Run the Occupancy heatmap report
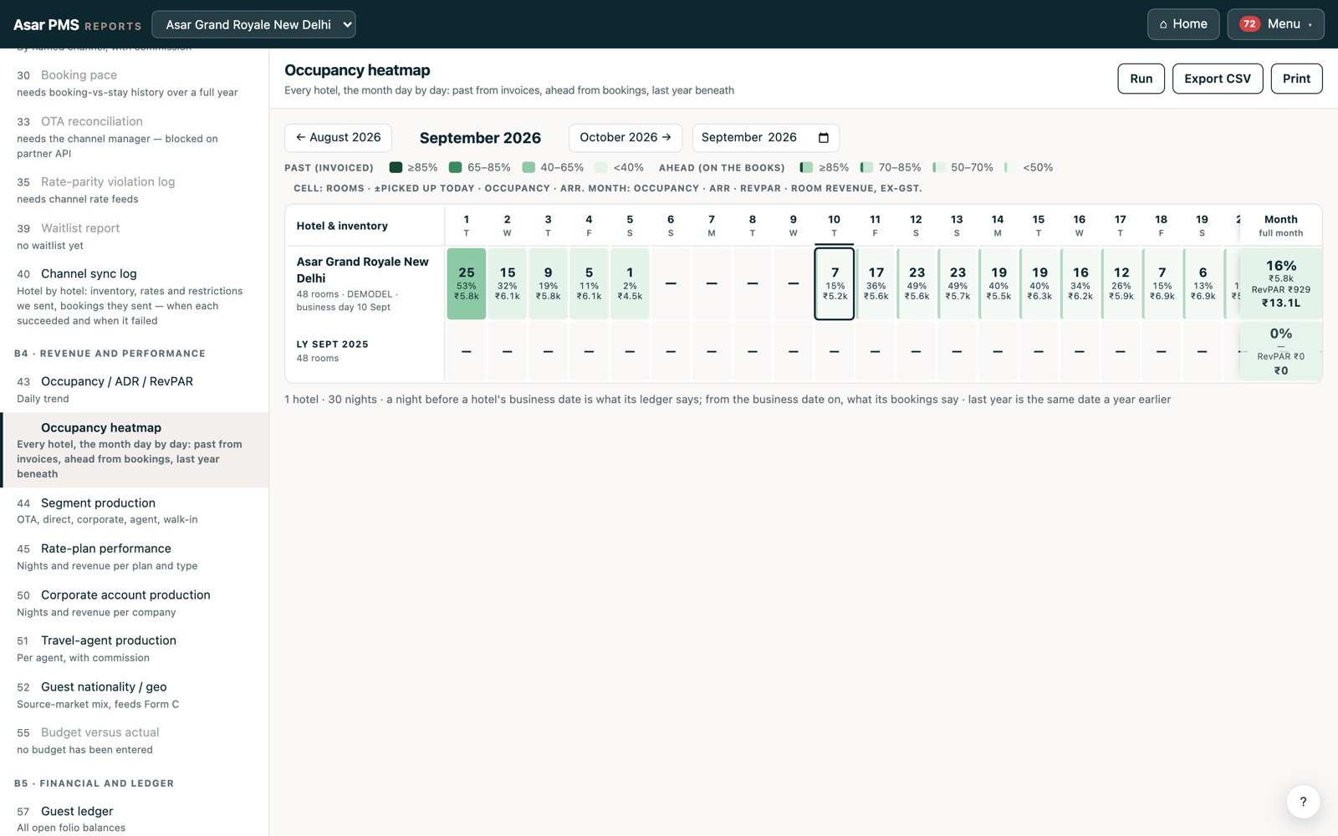Screen dimensions: 1338x836 pos(1141,79)
